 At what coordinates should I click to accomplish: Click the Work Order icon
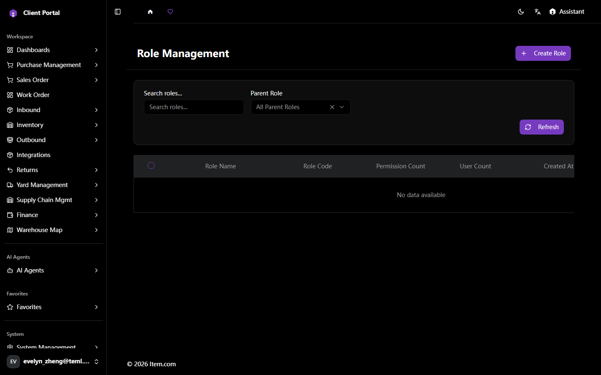tap(10, 95)
